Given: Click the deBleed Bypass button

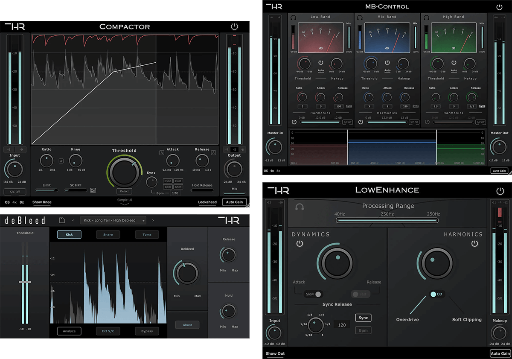Looking at the screenshot, I should pyautogui.click(x=147, y=331).
